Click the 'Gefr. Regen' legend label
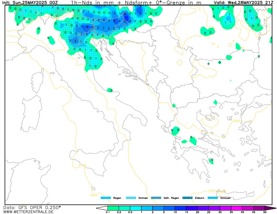This screenshot has height=214, width=277. point(171,198)
